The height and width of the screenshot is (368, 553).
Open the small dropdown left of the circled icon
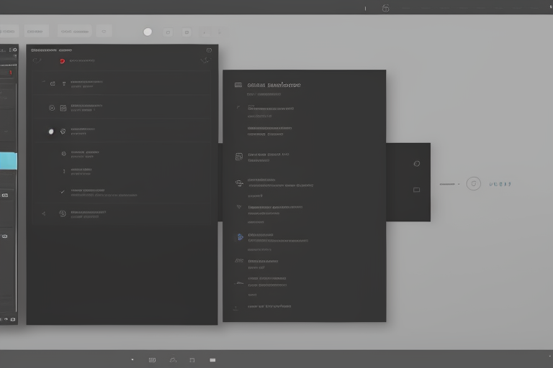coord(449,184)
